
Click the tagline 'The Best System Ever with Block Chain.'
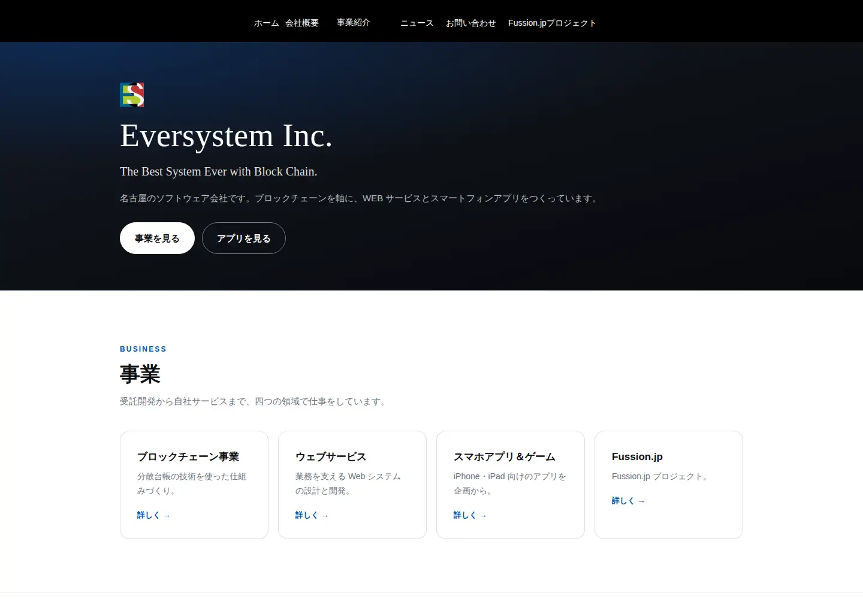[219, 172]
